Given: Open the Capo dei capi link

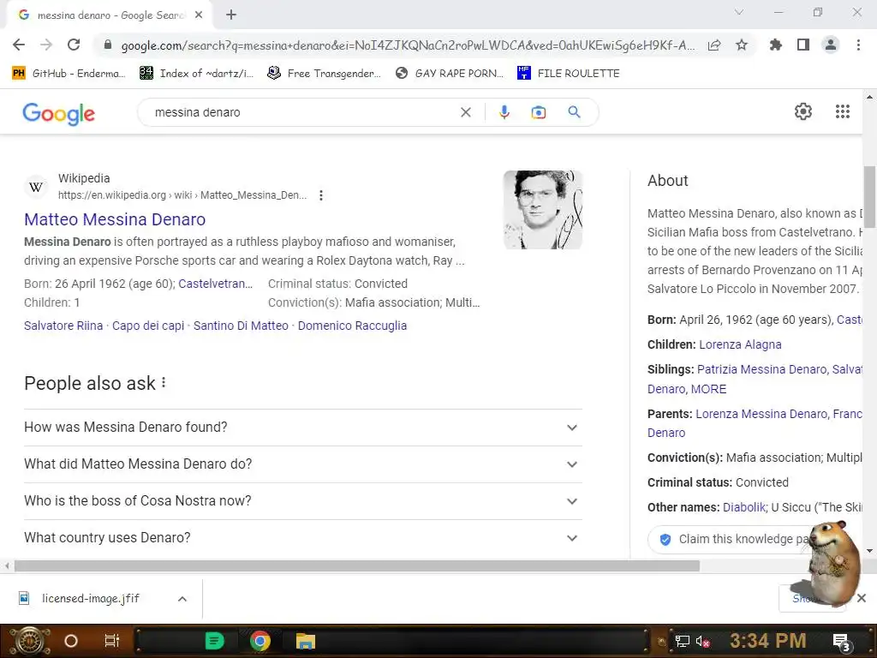Looking at the screenshot, I should (148, 326).
